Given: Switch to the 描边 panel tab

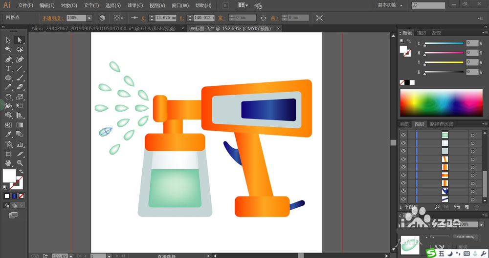Looking at the screenshot, I should pos(422,33).
